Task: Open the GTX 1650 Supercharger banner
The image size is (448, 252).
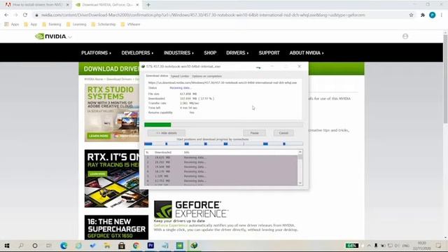Action: [116, 227]
